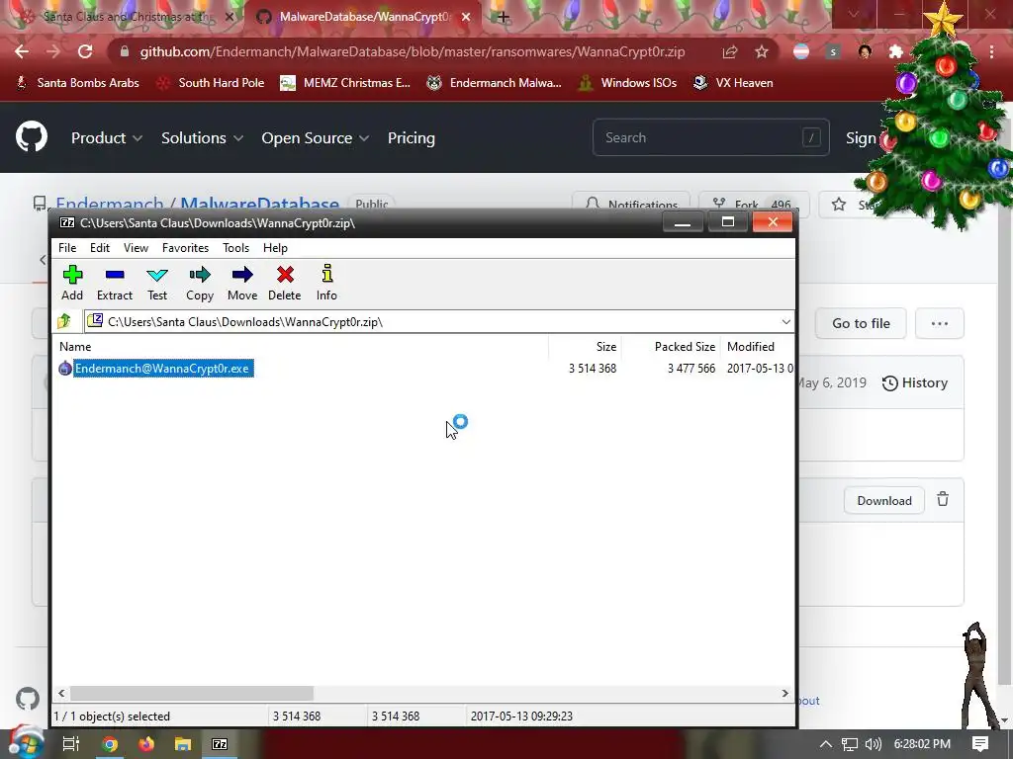Screen dimensions: 1013x759
Task: Close the MalwareDatabase browser tab
Action: [466, 18]
